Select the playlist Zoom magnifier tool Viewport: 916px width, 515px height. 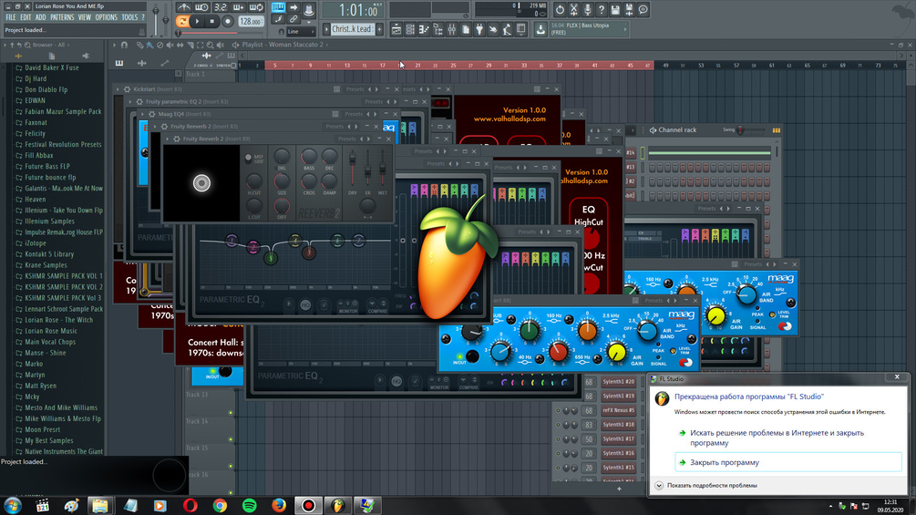pos(210,45)
